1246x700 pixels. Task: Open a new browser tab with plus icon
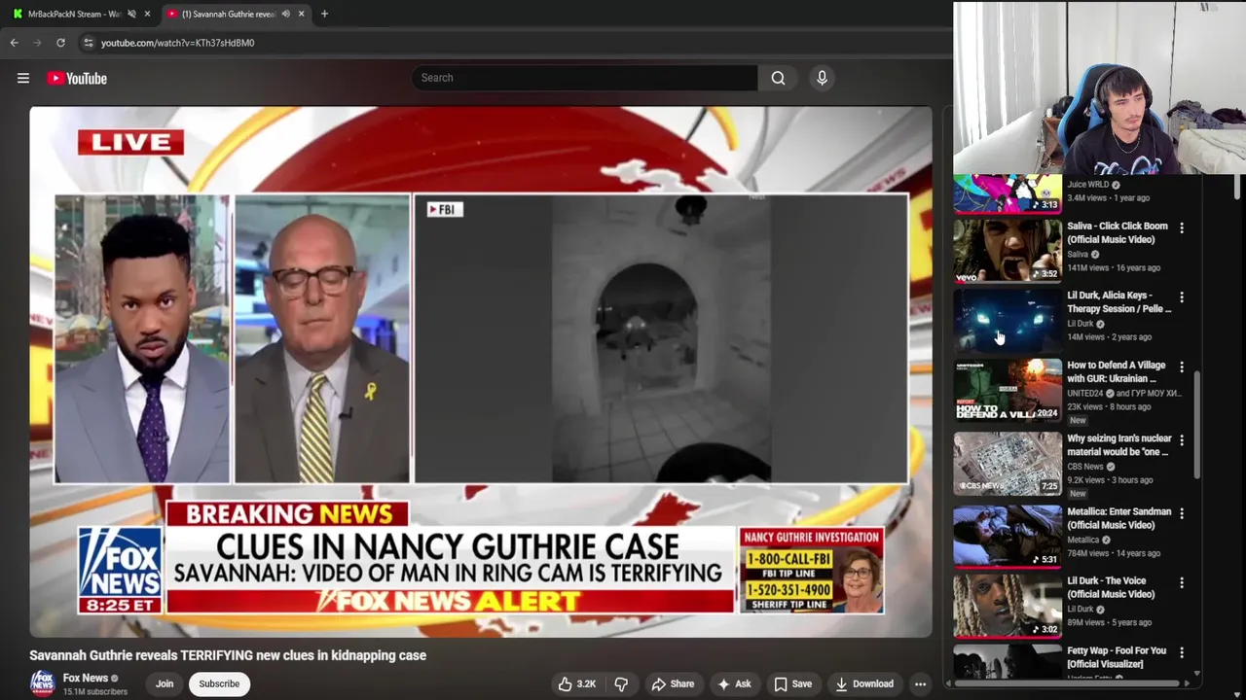click(x=324, y=14)
